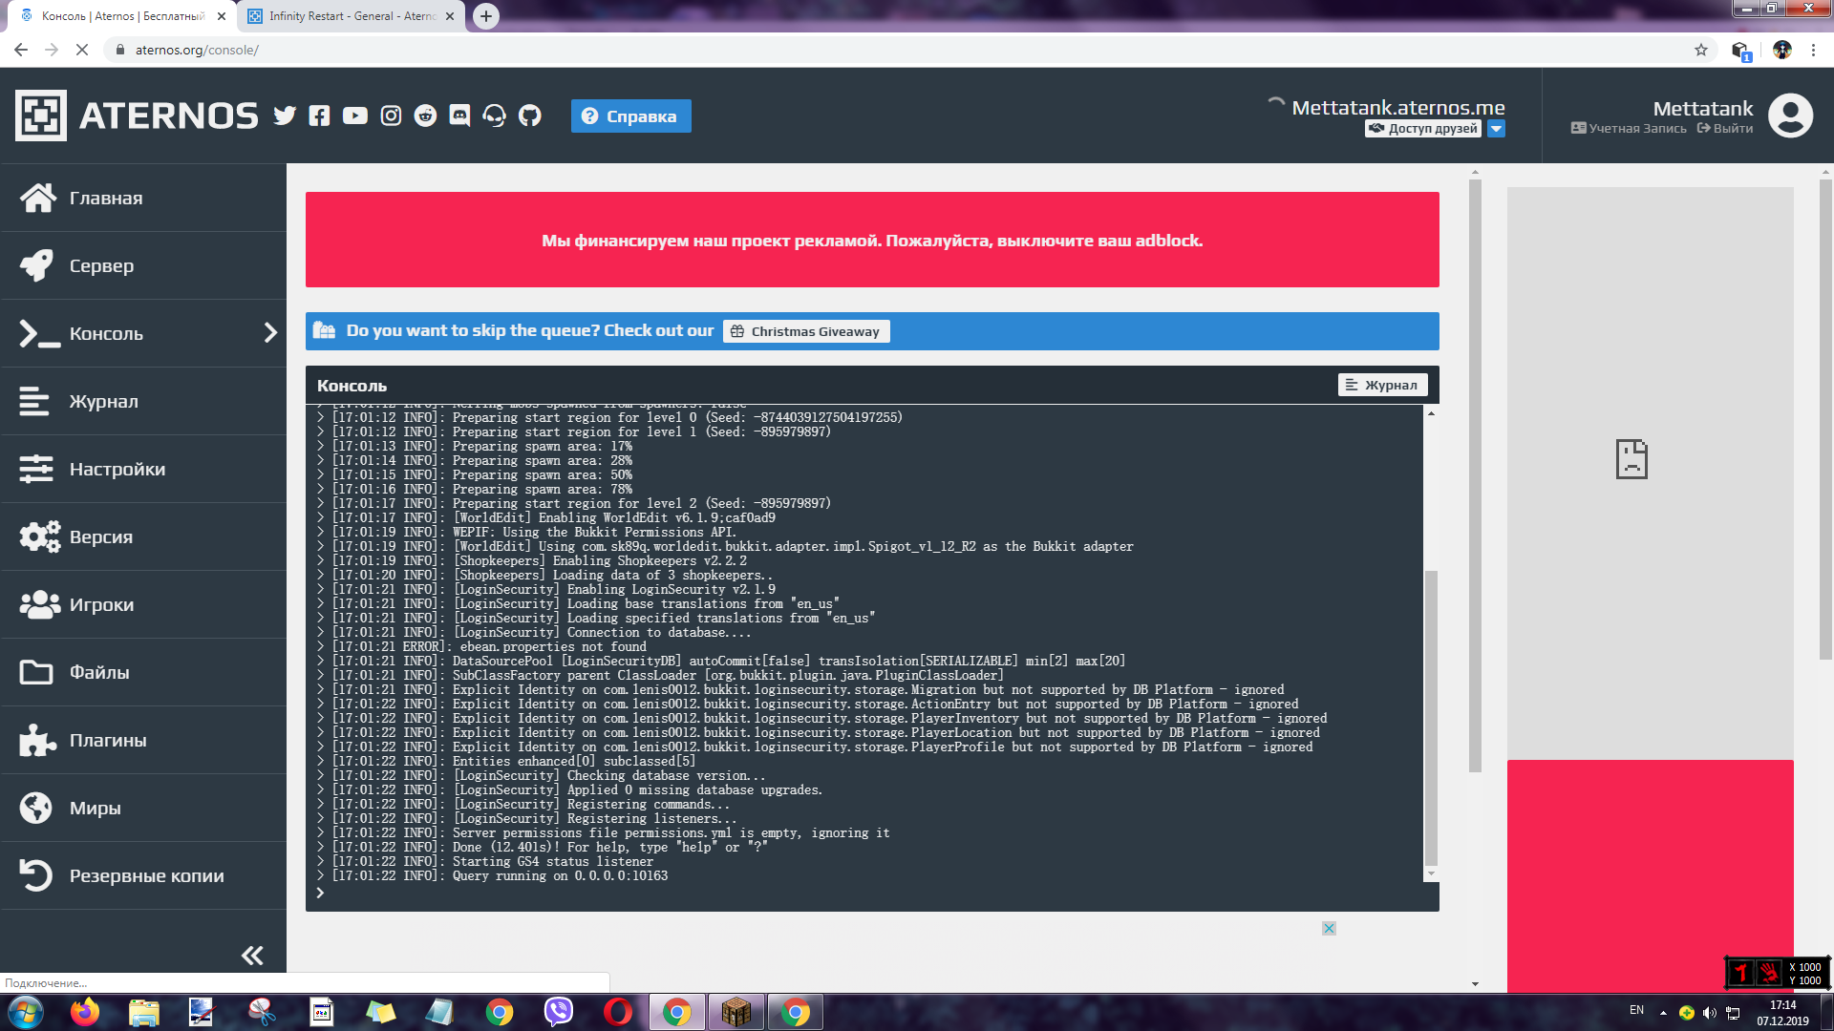This screenshot has width=1834, height=1031.
Task: Open File Explorer from the taskbar
Action: (144, 1012)
